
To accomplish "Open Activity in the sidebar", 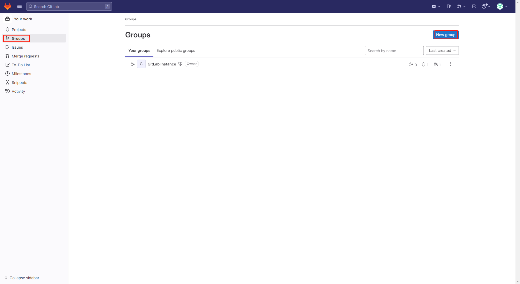I will (x=34, y=91).
